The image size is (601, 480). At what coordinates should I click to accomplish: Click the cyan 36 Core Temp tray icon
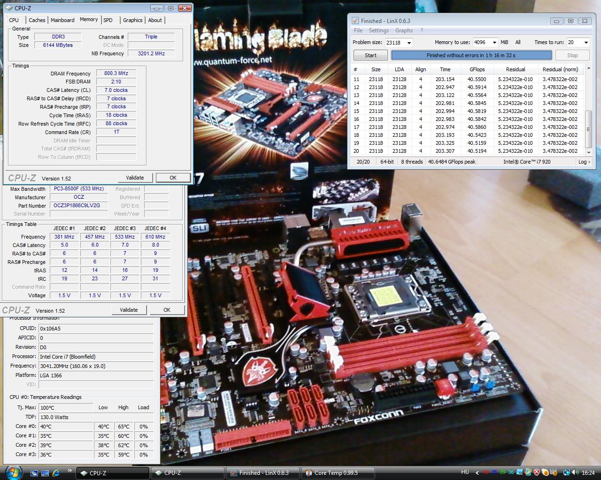511,472
